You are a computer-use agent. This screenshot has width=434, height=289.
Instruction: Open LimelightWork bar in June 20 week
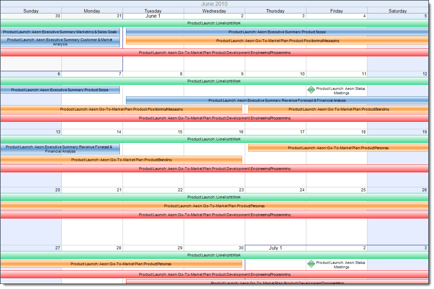pos(214,197)
